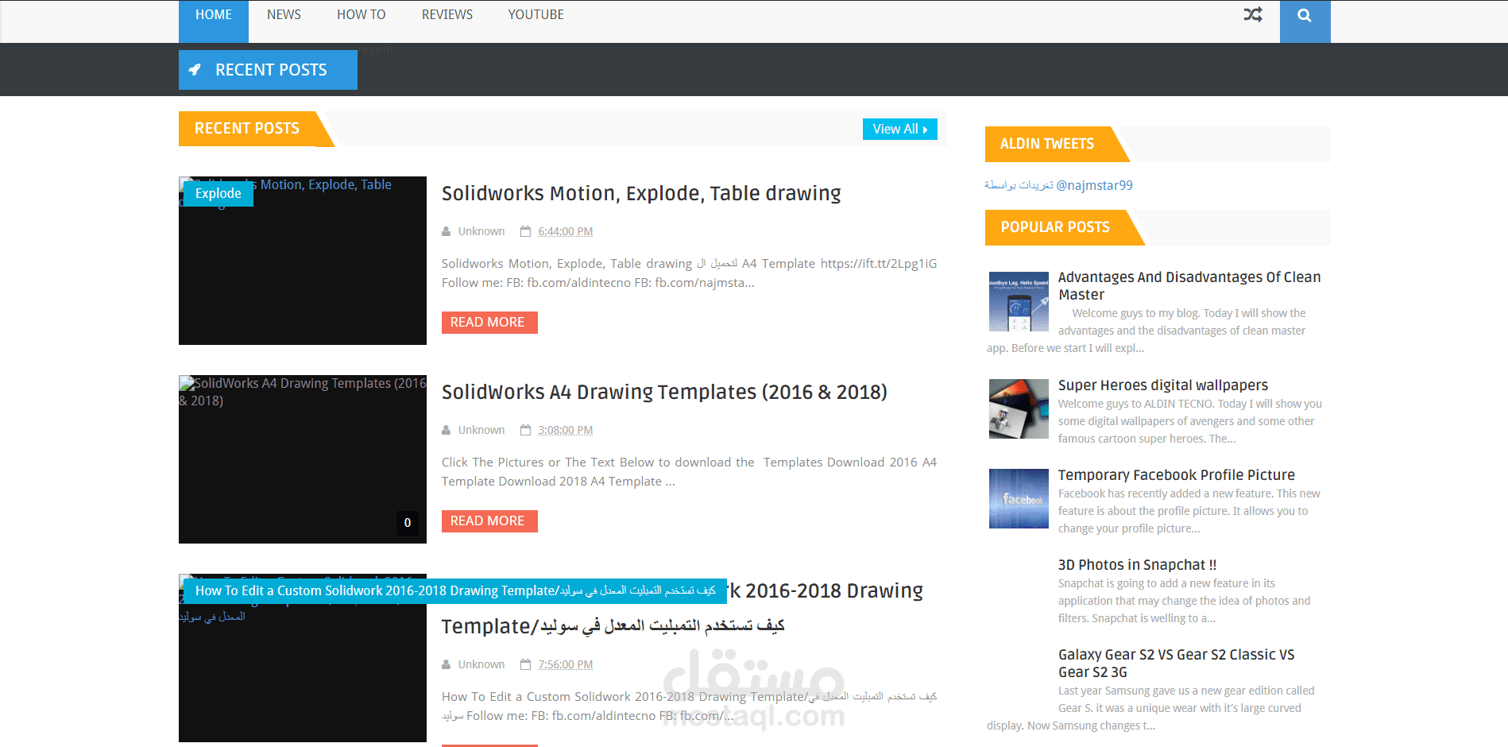Click the comment count 0 badge
This screenshot has width=1508, height=747.
(408, 523)
